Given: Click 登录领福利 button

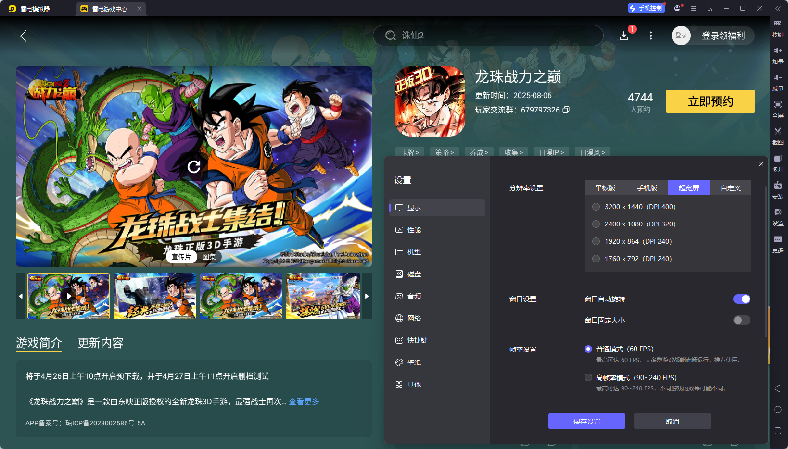Looking at the screenshot, I should [x=723, y=36].
